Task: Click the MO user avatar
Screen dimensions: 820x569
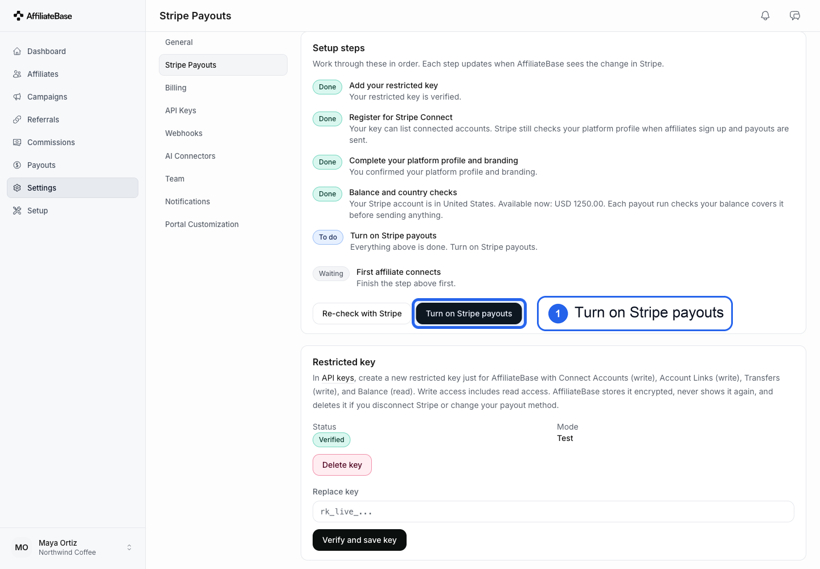Action: point(22,547)
